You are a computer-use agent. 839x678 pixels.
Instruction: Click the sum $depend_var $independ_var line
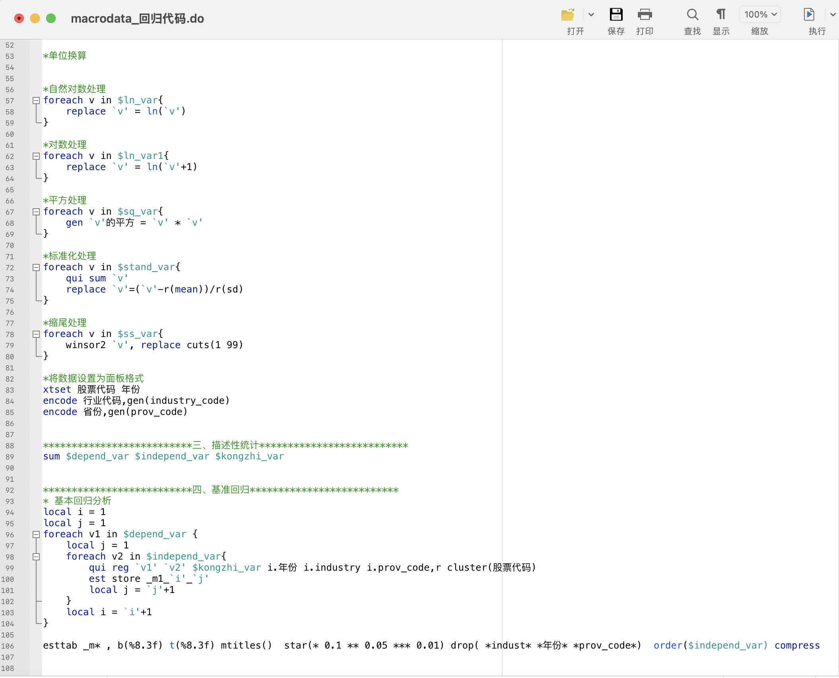pyautogui.click(x=163, y=456)
